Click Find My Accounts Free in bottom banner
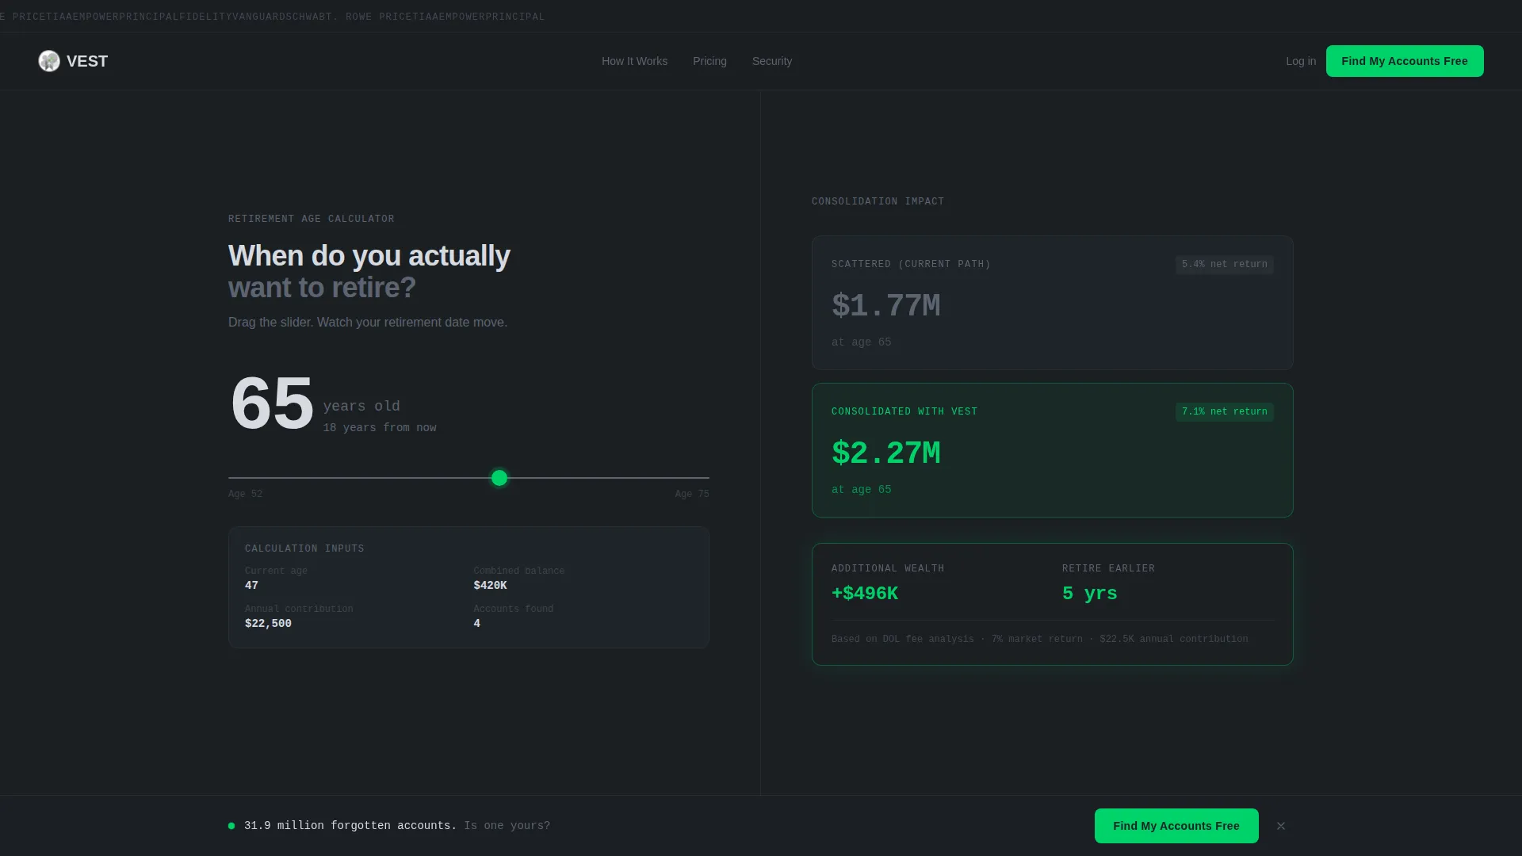This screenshot has width=1522, height=856. (1176, 826)
